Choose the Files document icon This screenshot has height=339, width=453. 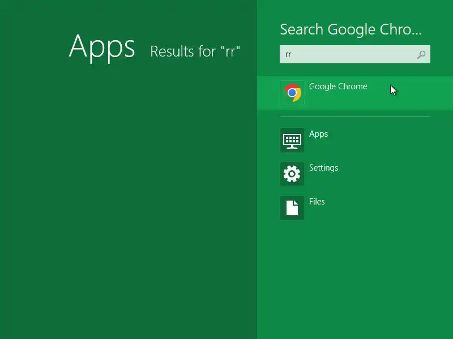[292, 208]
